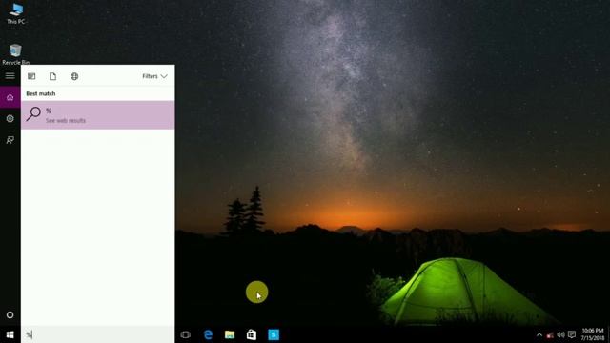Open the Recycle Bin desktop icon
The width and height of the screenshot is (610, 343).
point(15,54)
